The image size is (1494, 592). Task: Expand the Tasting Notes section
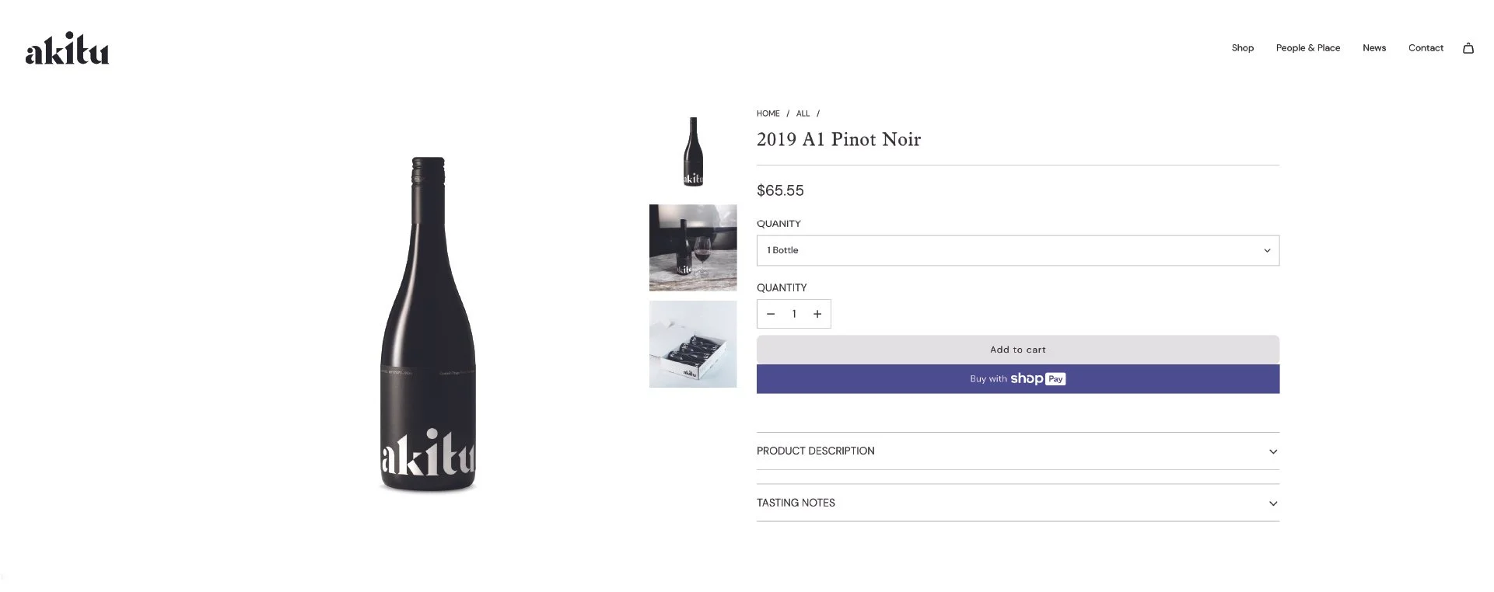point(1017,503)
